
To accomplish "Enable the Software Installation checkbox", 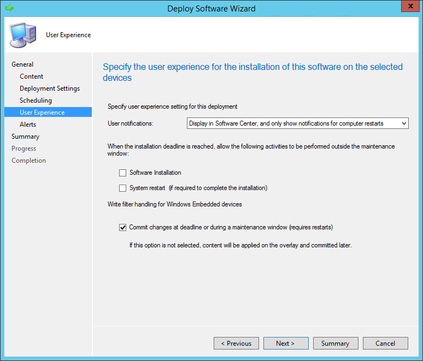I will pyautogui.click(x=122, y=173).
